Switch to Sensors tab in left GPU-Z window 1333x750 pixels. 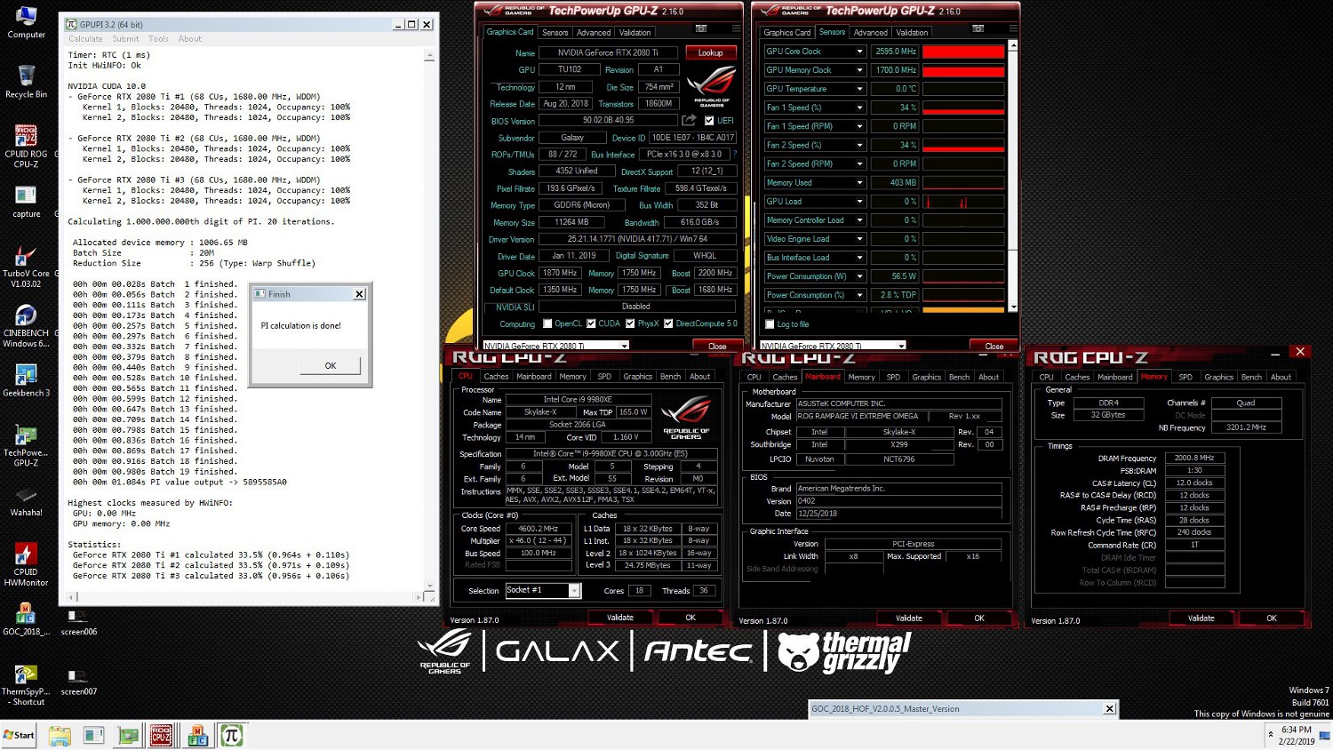pos(555,32)
